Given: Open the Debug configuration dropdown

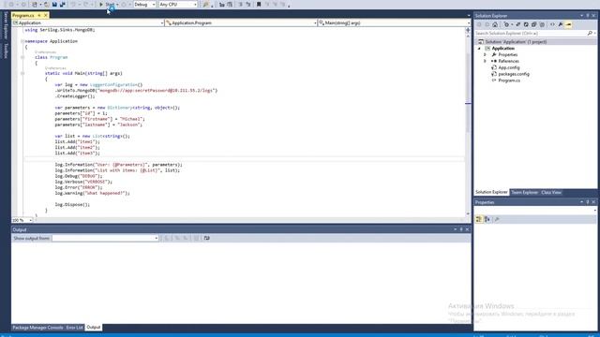Looking at the screenshot, I should pyautogui.click(x=144, y=5).
